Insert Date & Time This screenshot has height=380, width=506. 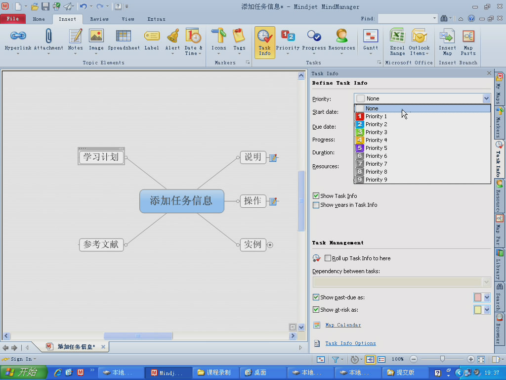point(193,42)
